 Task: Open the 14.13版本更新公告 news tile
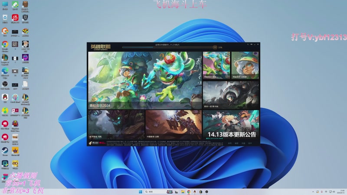[x=231, y=125]
